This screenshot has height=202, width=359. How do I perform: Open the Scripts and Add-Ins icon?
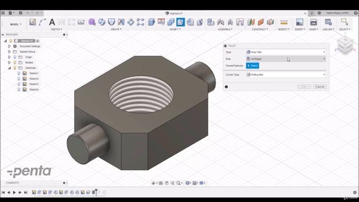pos(328,22)
